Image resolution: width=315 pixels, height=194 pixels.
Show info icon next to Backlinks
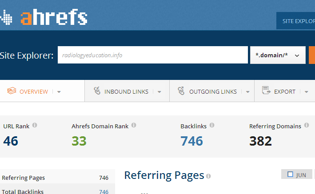(x=212, y=125)
